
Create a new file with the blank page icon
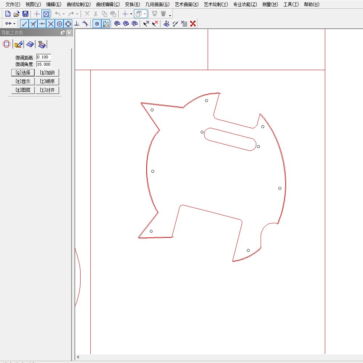(x=8, y=14)
